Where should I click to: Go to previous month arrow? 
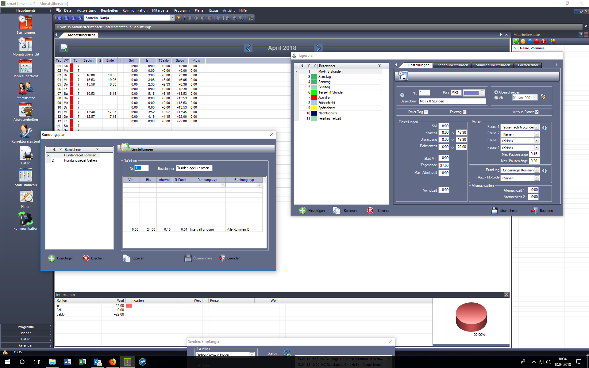(x=248, y=48)
